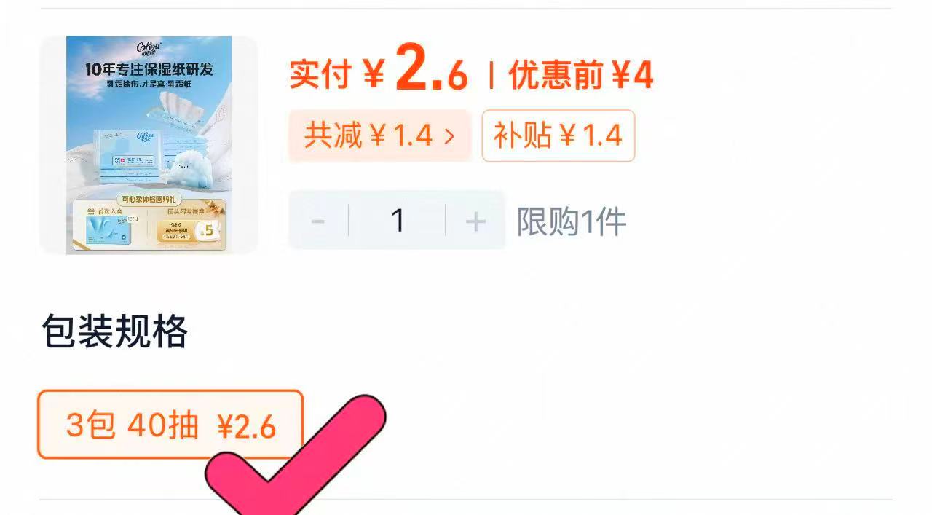Tap the 实付 ¥2.6 paid price
Screen dimensions: 932x515
(379, 74)
